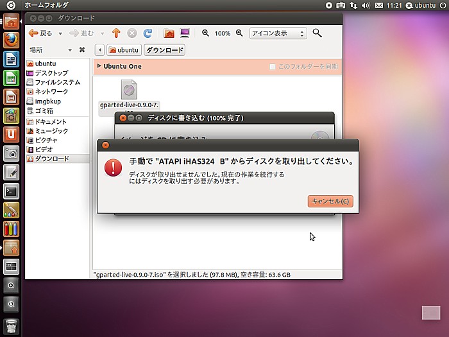The image size is (449, 337).
Task: Launch LibreOffice Calc from the launcher
Action: tap(11, 78)
